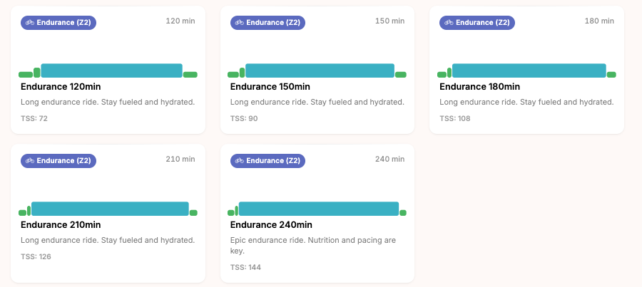Select the Endurance 240min workout title
The image size is (642, 287).
click(270, 225)
